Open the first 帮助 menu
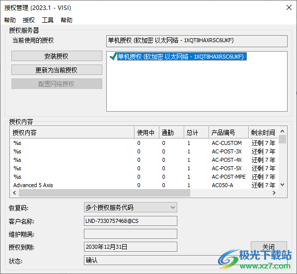Screen dimensions: 297x274 pos(10,20)
